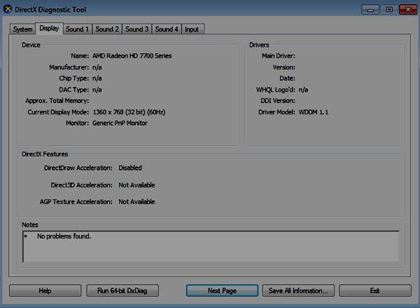
Task: Click the Help button
Action: (x=45, y=290)
